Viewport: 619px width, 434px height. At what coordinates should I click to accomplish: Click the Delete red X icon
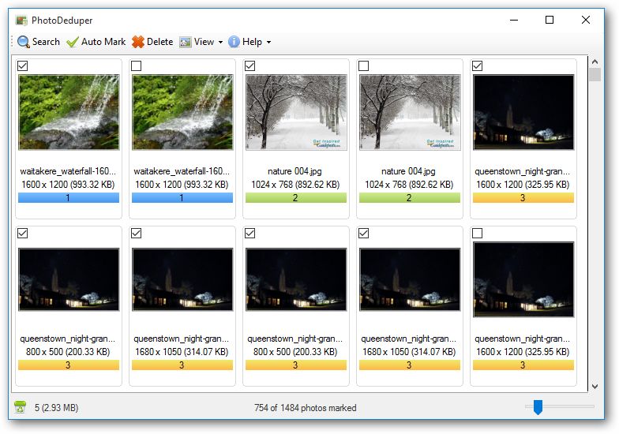(x=138, y=42)
